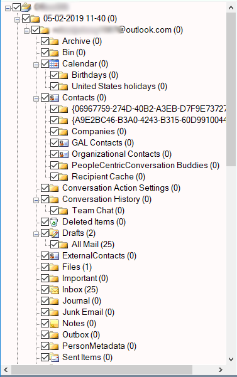Click the GAL Contacts card icon
Viewport: 237px width, 377px height.
coord(63,143)
